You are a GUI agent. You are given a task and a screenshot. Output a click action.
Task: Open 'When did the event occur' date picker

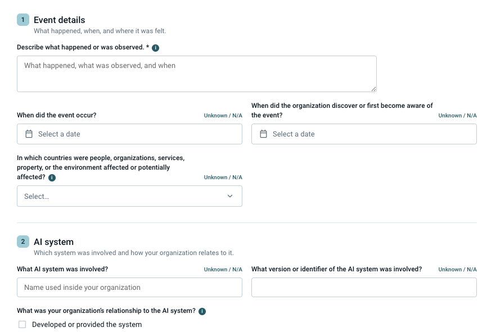tap(129, 134)
